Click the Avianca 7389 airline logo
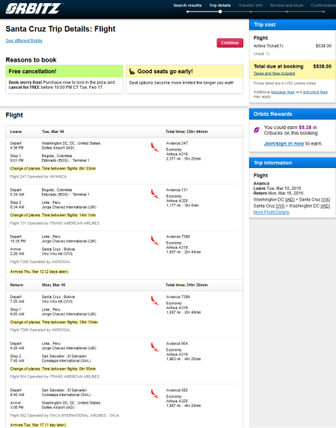This screenshot has height=428, width=336. pos(155,300)
